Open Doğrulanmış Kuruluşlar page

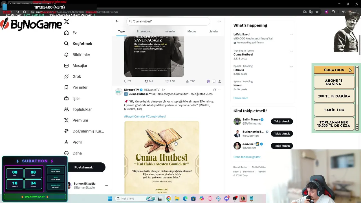tap(84, 131)
